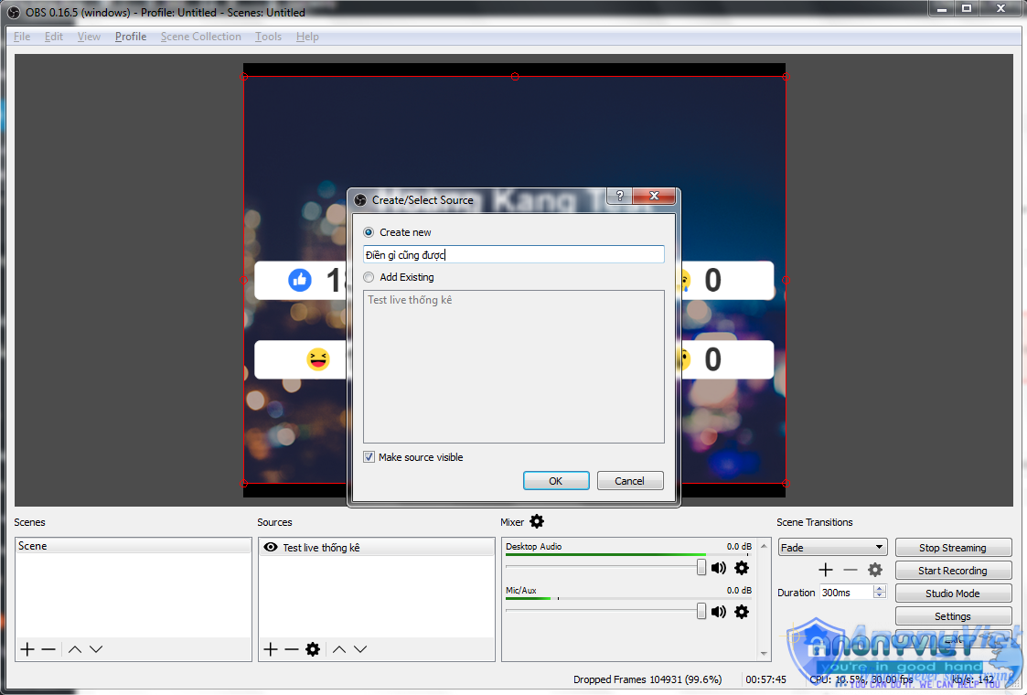Click the Duration 300ms field
1027x695 pixels.
[847, 593]
